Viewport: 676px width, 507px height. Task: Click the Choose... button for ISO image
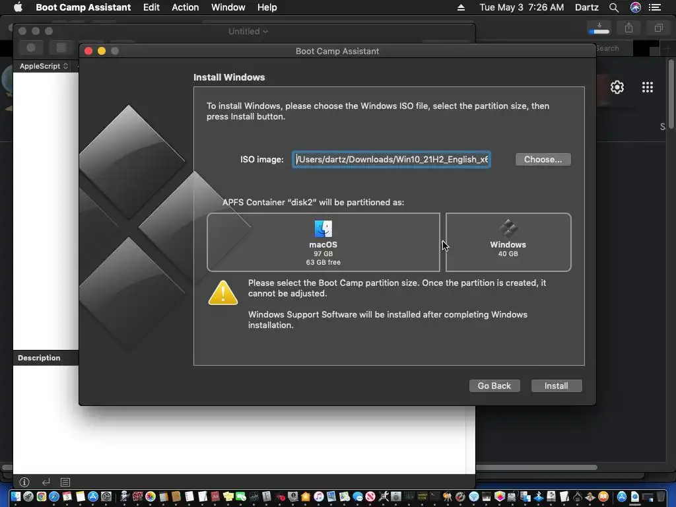(x=543, y=160)
